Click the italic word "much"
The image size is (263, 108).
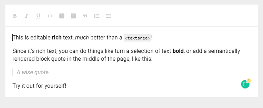click(x=82, y=38)
